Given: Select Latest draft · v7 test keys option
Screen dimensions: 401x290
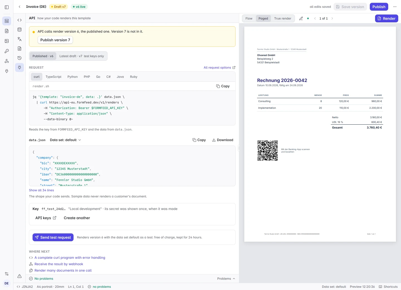Looking at the screenshot, I should point(82,56).
